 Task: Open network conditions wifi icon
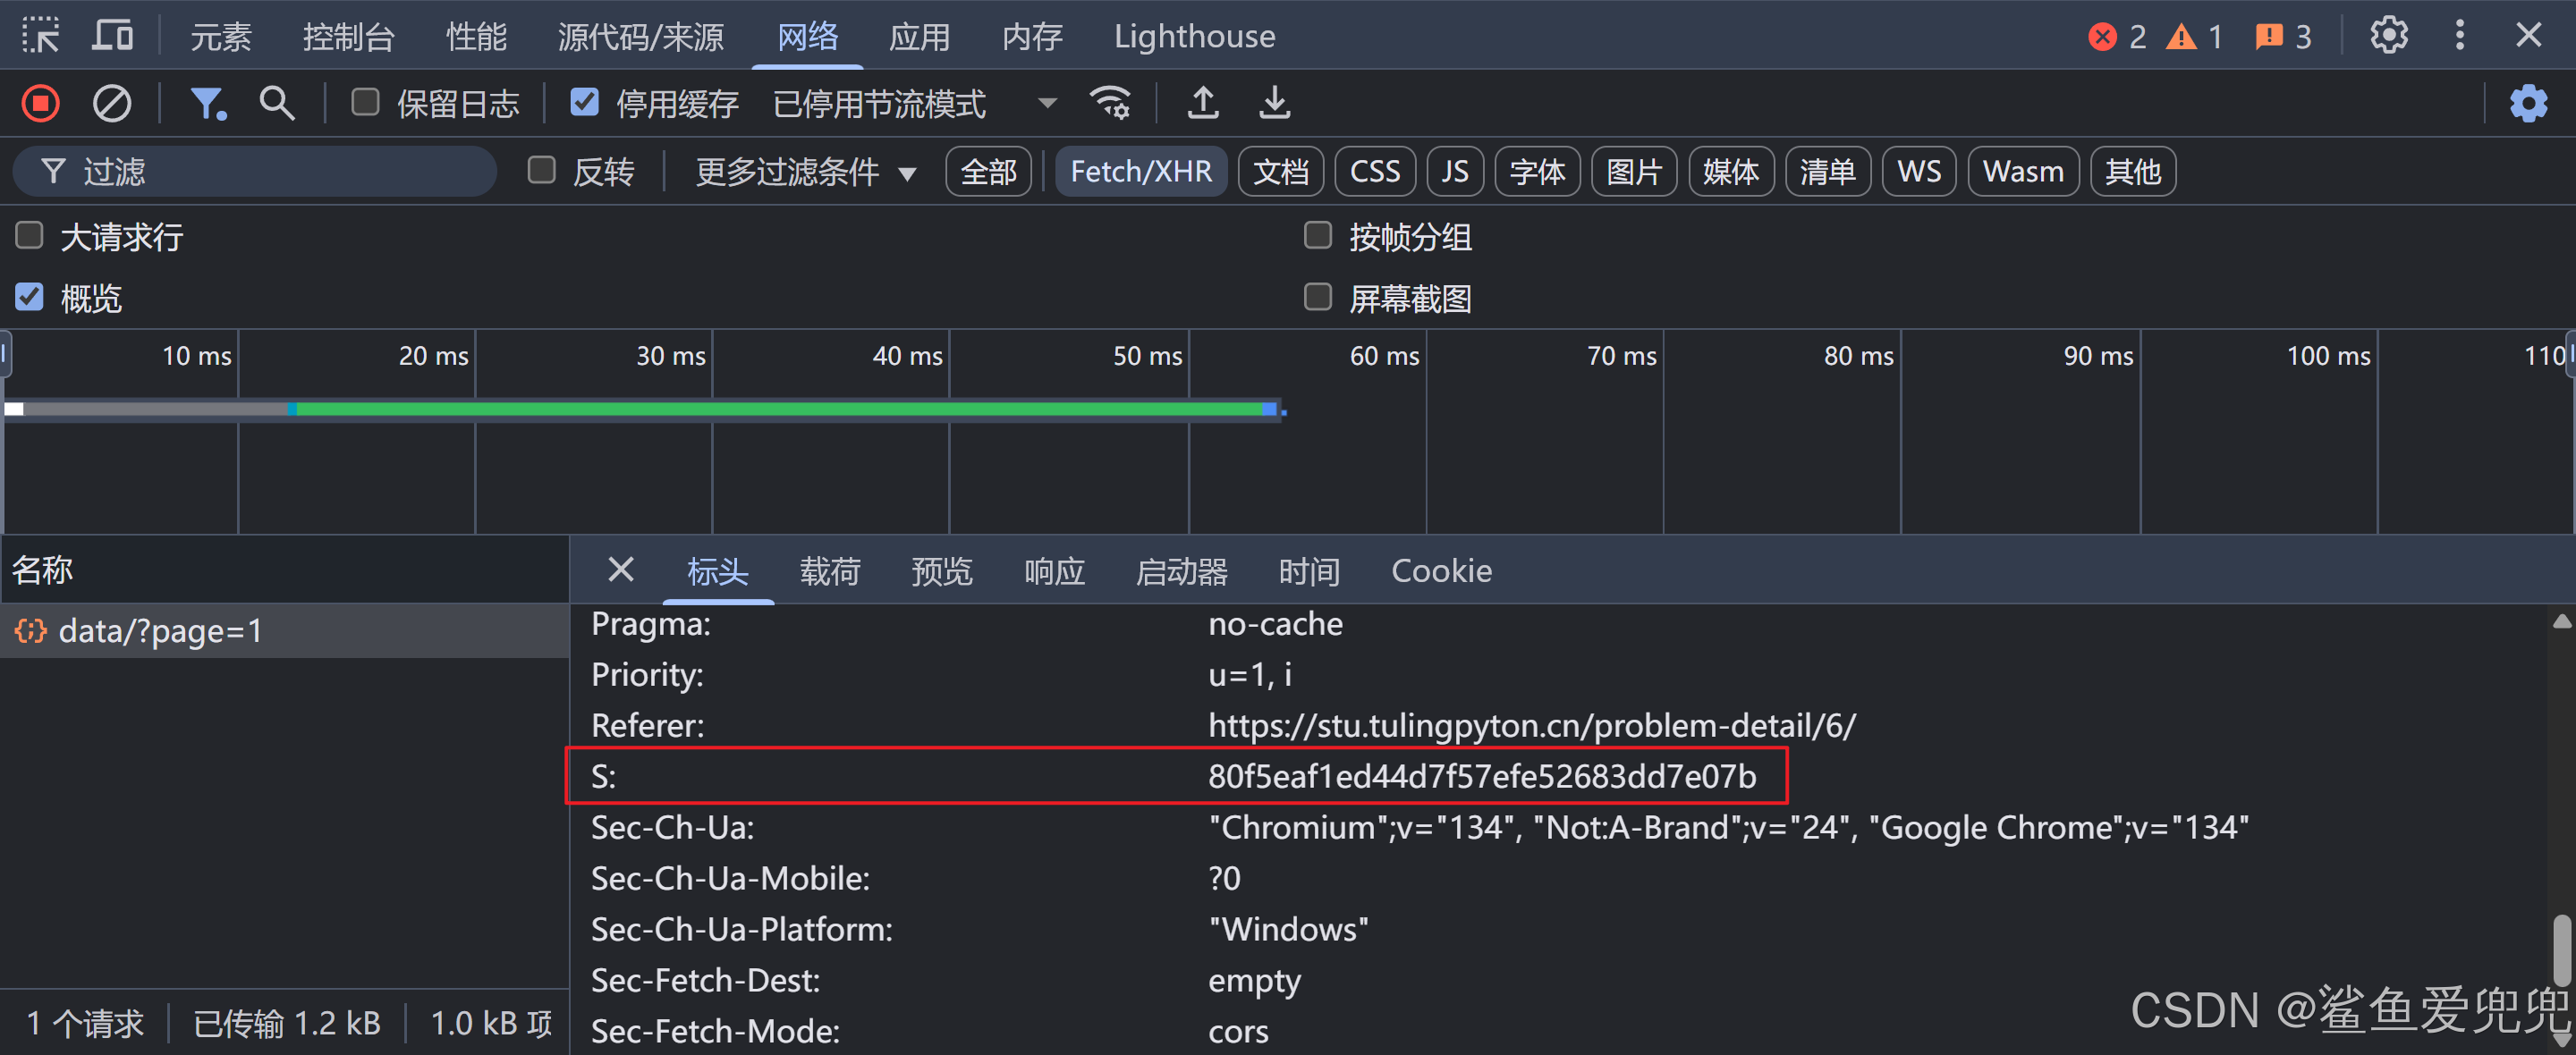point(1110,103)
